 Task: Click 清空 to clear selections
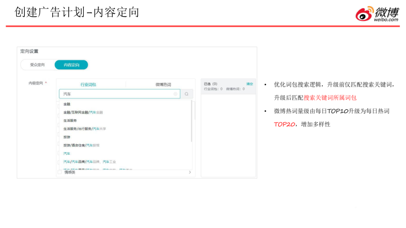coord(250,84)
